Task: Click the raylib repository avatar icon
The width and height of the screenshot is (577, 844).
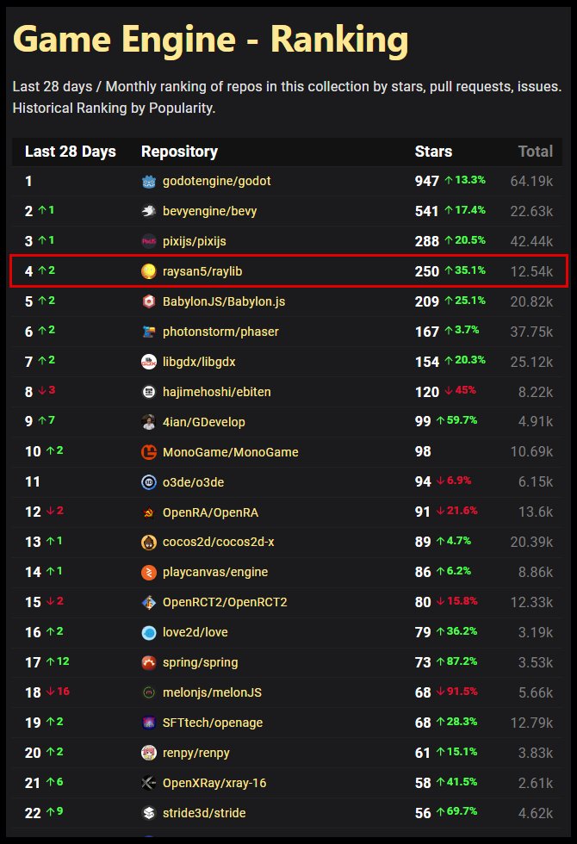Action: 148,271
